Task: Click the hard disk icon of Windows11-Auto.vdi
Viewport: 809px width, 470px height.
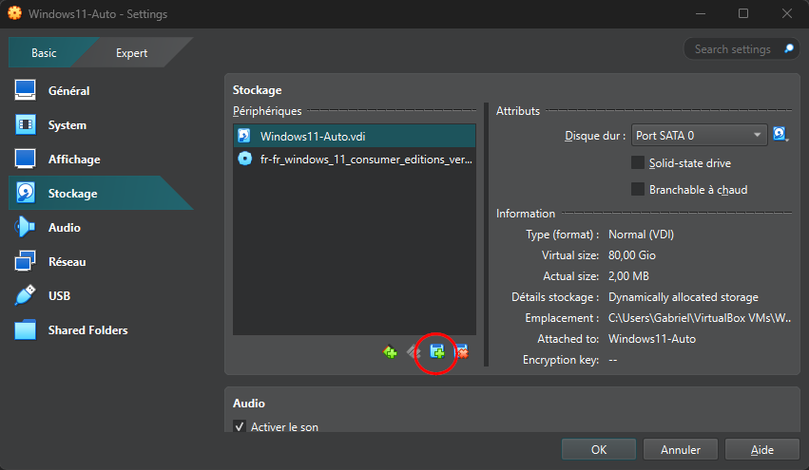Action: (x=244, y=136)
